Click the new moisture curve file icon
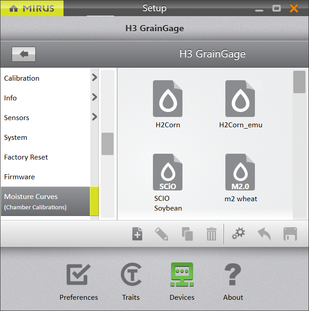 (x=137, y=234)
